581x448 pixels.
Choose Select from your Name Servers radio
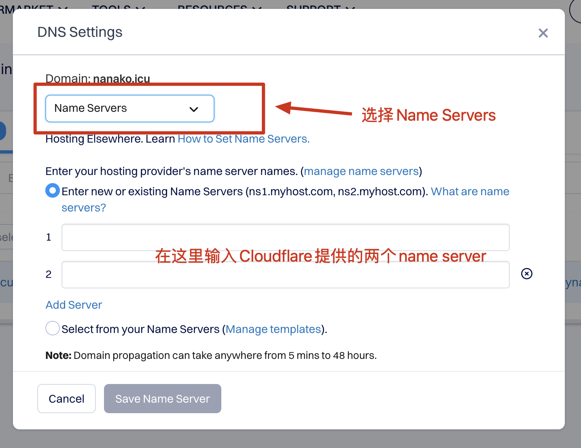pyautogui.click(x=53, y=328)
